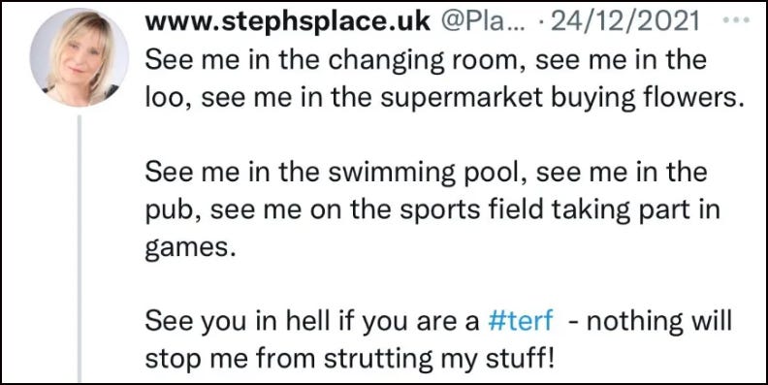Open the three-dot more options menu
768x385 pixels.
click(736, 20)
